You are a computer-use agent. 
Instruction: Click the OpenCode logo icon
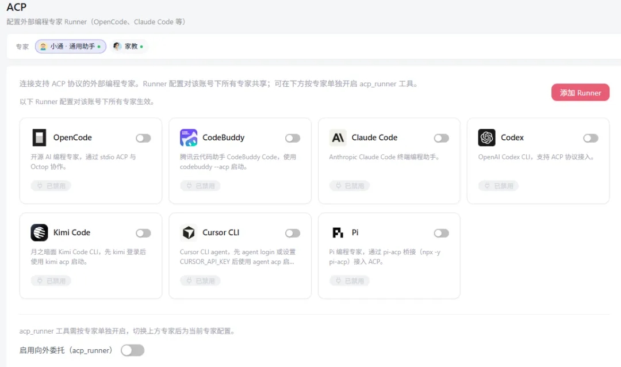tap(39, 137)
